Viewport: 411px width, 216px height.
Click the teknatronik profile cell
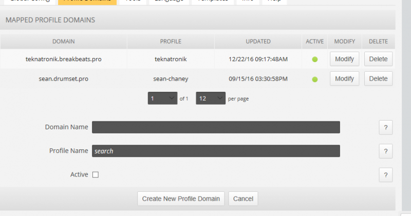(x=171, y=59)
